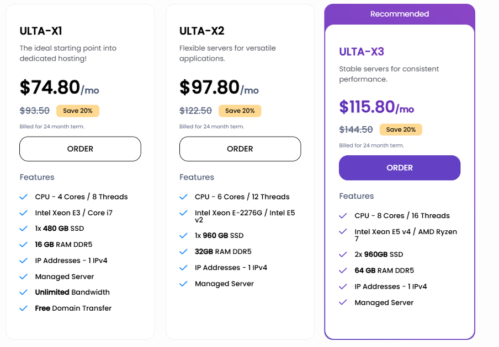Click checkmark beside Intel Xeon E3 / Core i7

click(x=23, y=213)
